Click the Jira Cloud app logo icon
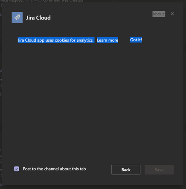The height and width of the screenshot is (189, 186). 17,17
